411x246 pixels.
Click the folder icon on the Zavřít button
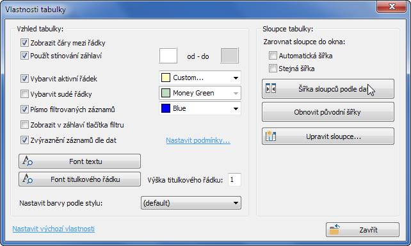pos(335,229)
